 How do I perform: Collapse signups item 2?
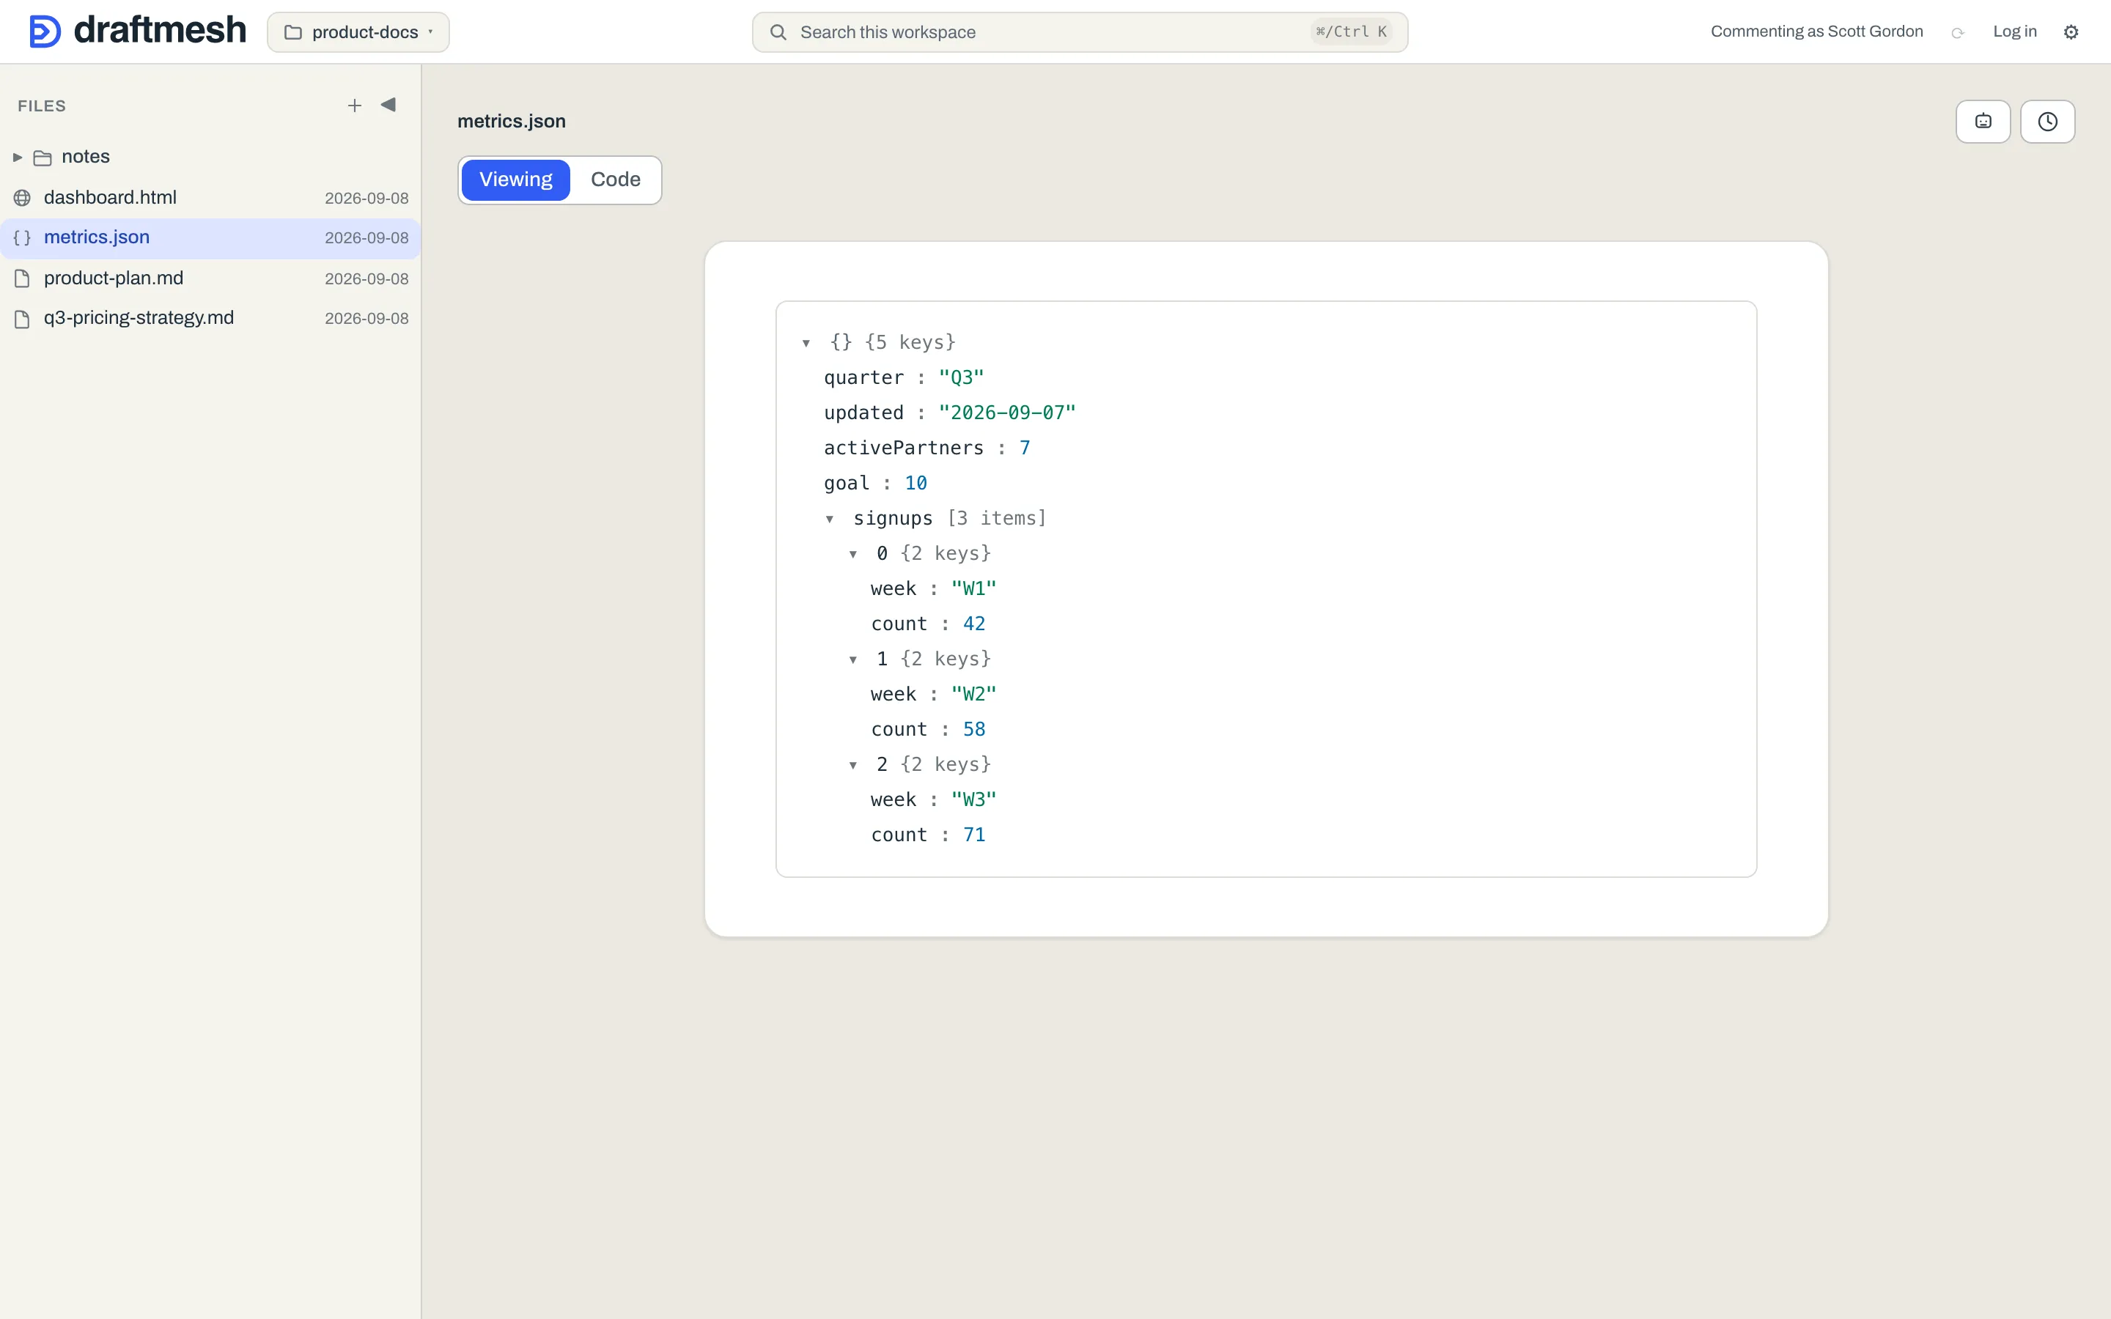[x=853, y=765]
